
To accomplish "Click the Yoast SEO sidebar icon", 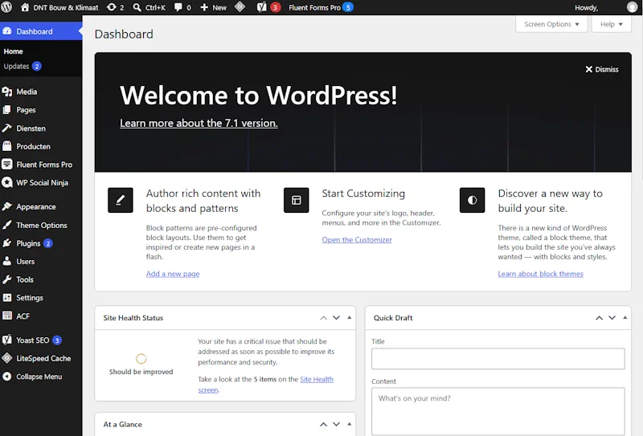I will click(x=7, y=340).
